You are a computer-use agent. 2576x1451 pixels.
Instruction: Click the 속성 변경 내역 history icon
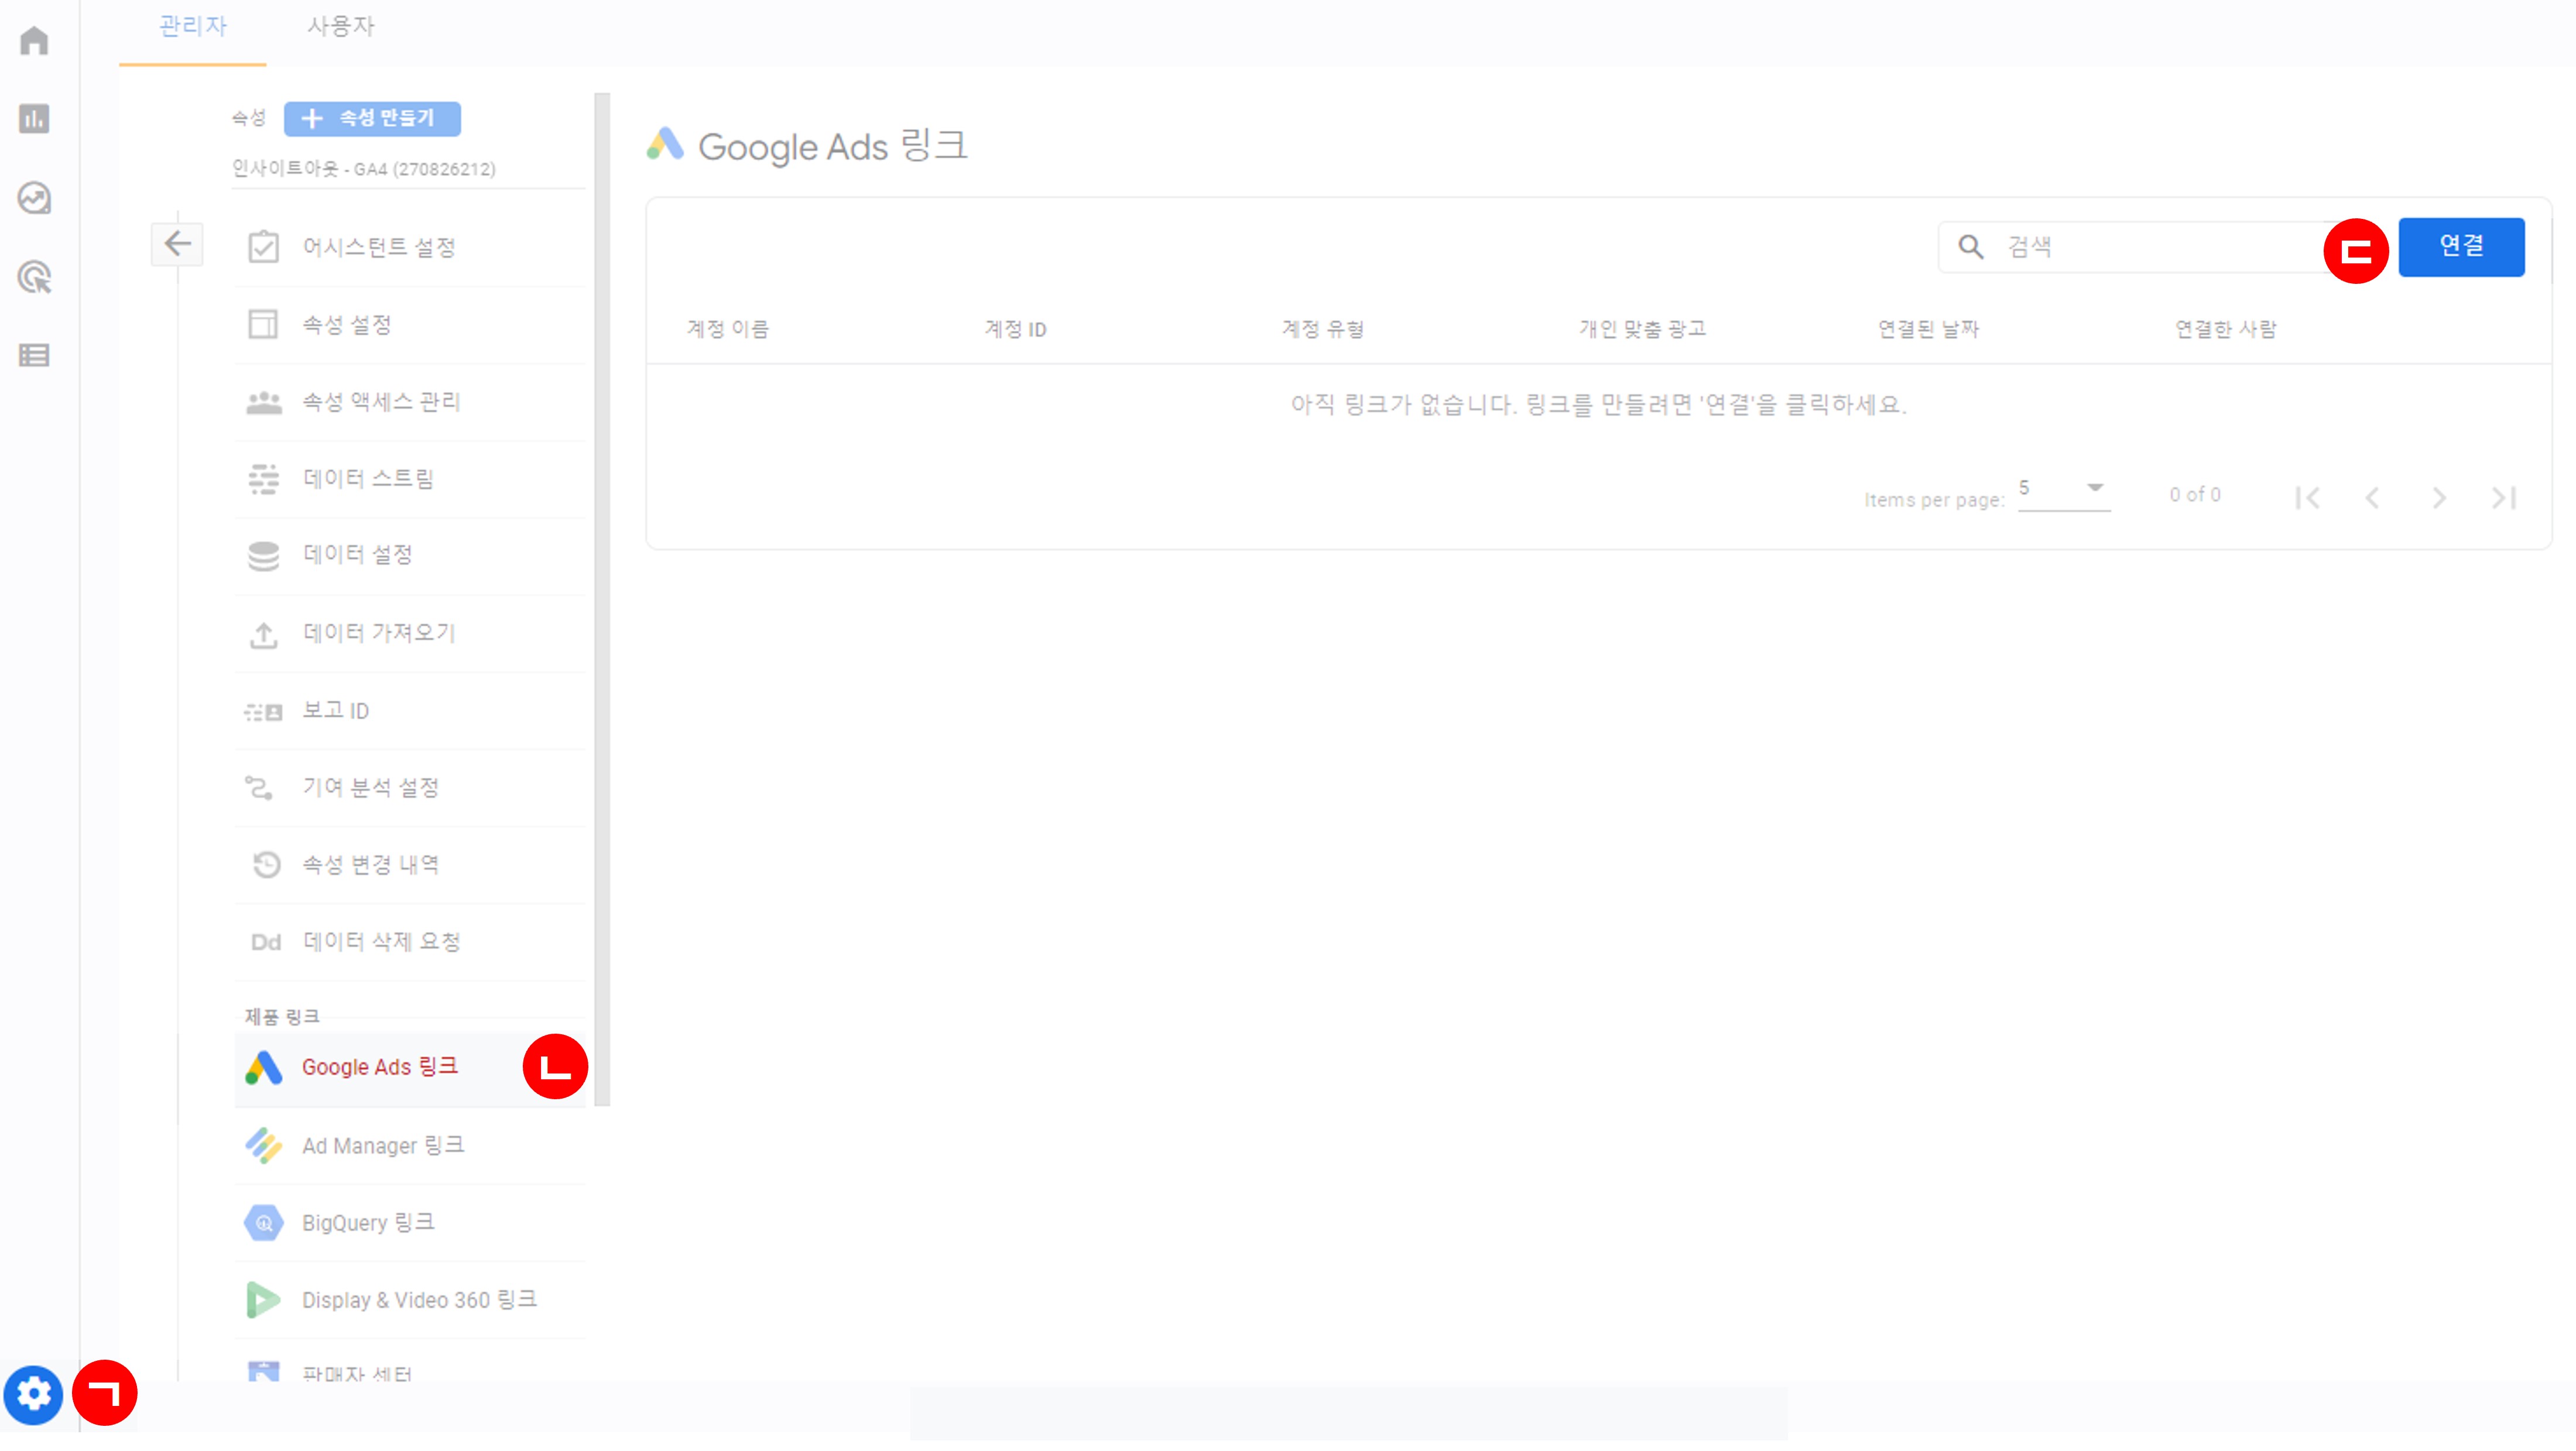click(x=266, y=865)
